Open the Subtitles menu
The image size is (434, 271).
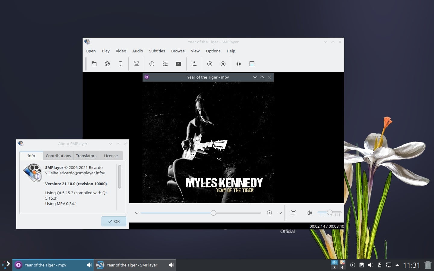(157, 51)
